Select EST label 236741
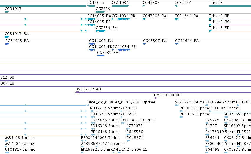 click(x=212, y=138)
